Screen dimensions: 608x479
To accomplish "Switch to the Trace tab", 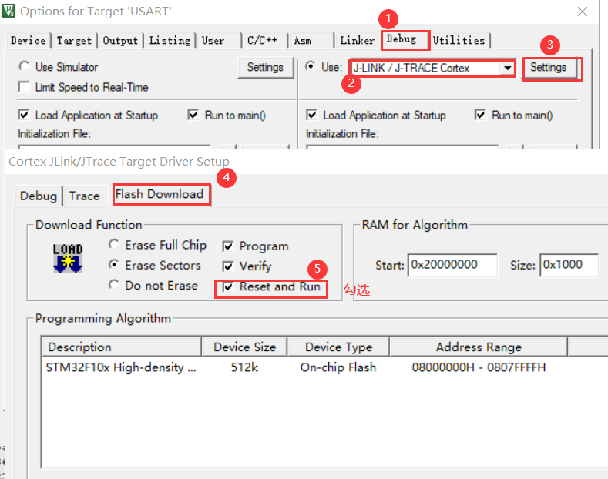I will (x=84, y=196).
